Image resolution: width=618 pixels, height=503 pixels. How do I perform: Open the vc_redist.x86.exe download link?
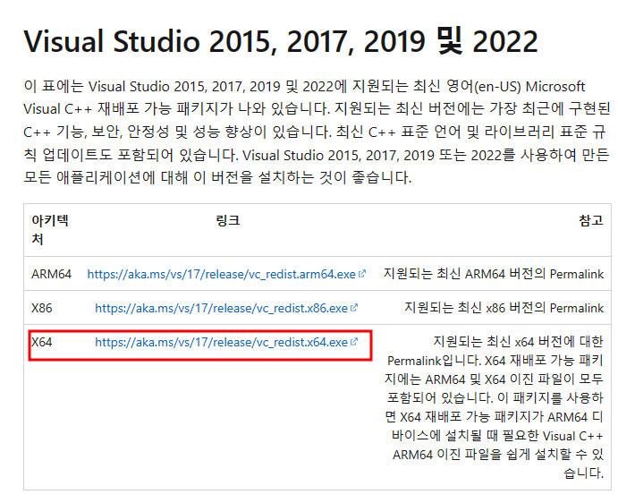(222, 308)
